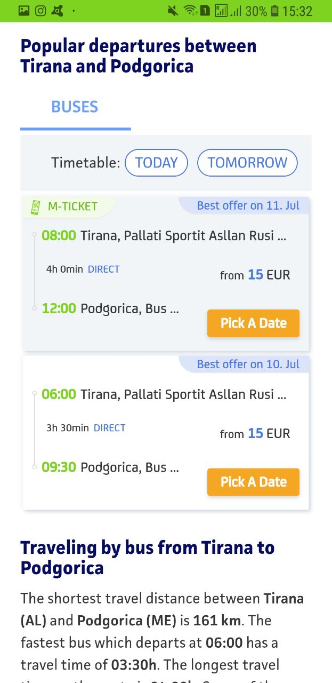Switch to the BUSES tab
The image size is (332, 683).
tap(75, 107)
